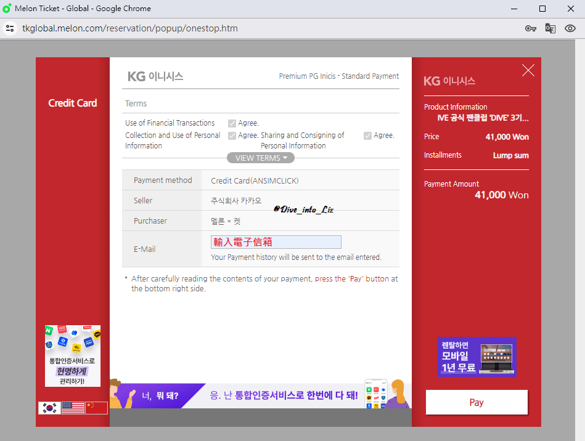The image size is (585, 441).
Task: Switch language via the US flag icon
Action: [73, 407]
